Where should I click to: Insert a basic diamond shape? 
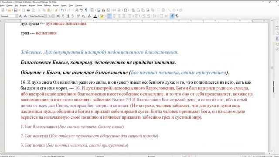pyautogui.click(x=174, y=10)
